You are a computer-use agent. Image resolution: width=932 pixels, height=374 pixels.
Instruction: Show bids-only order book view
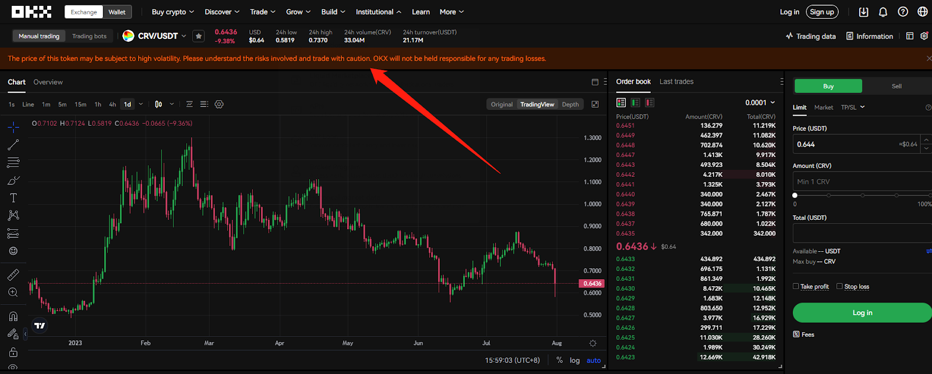coord(636,102)
